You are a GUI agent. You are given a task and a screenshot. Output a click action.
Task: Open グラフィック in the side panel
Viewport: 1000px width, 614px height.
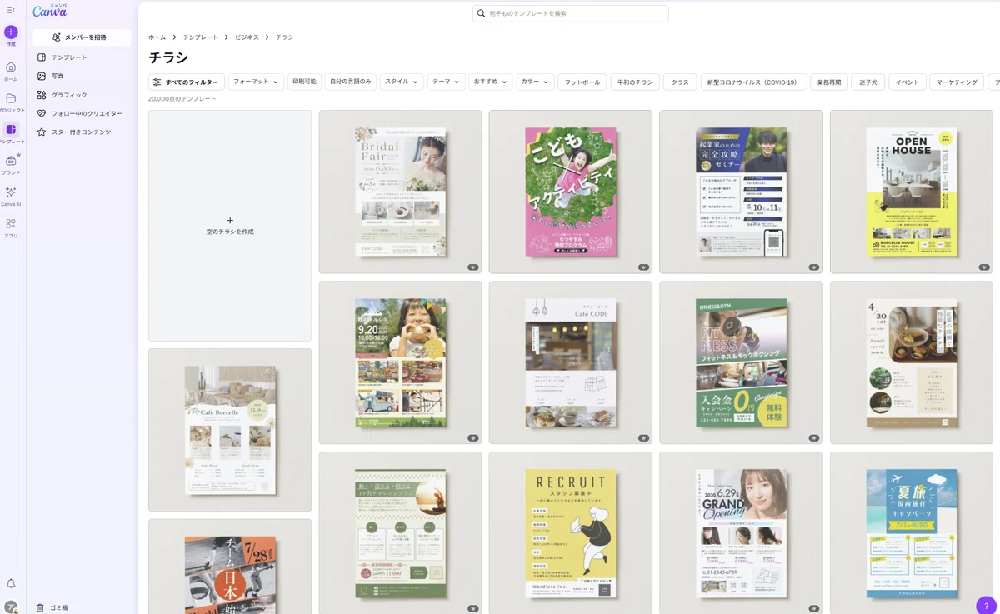click(x=82, y=95)
